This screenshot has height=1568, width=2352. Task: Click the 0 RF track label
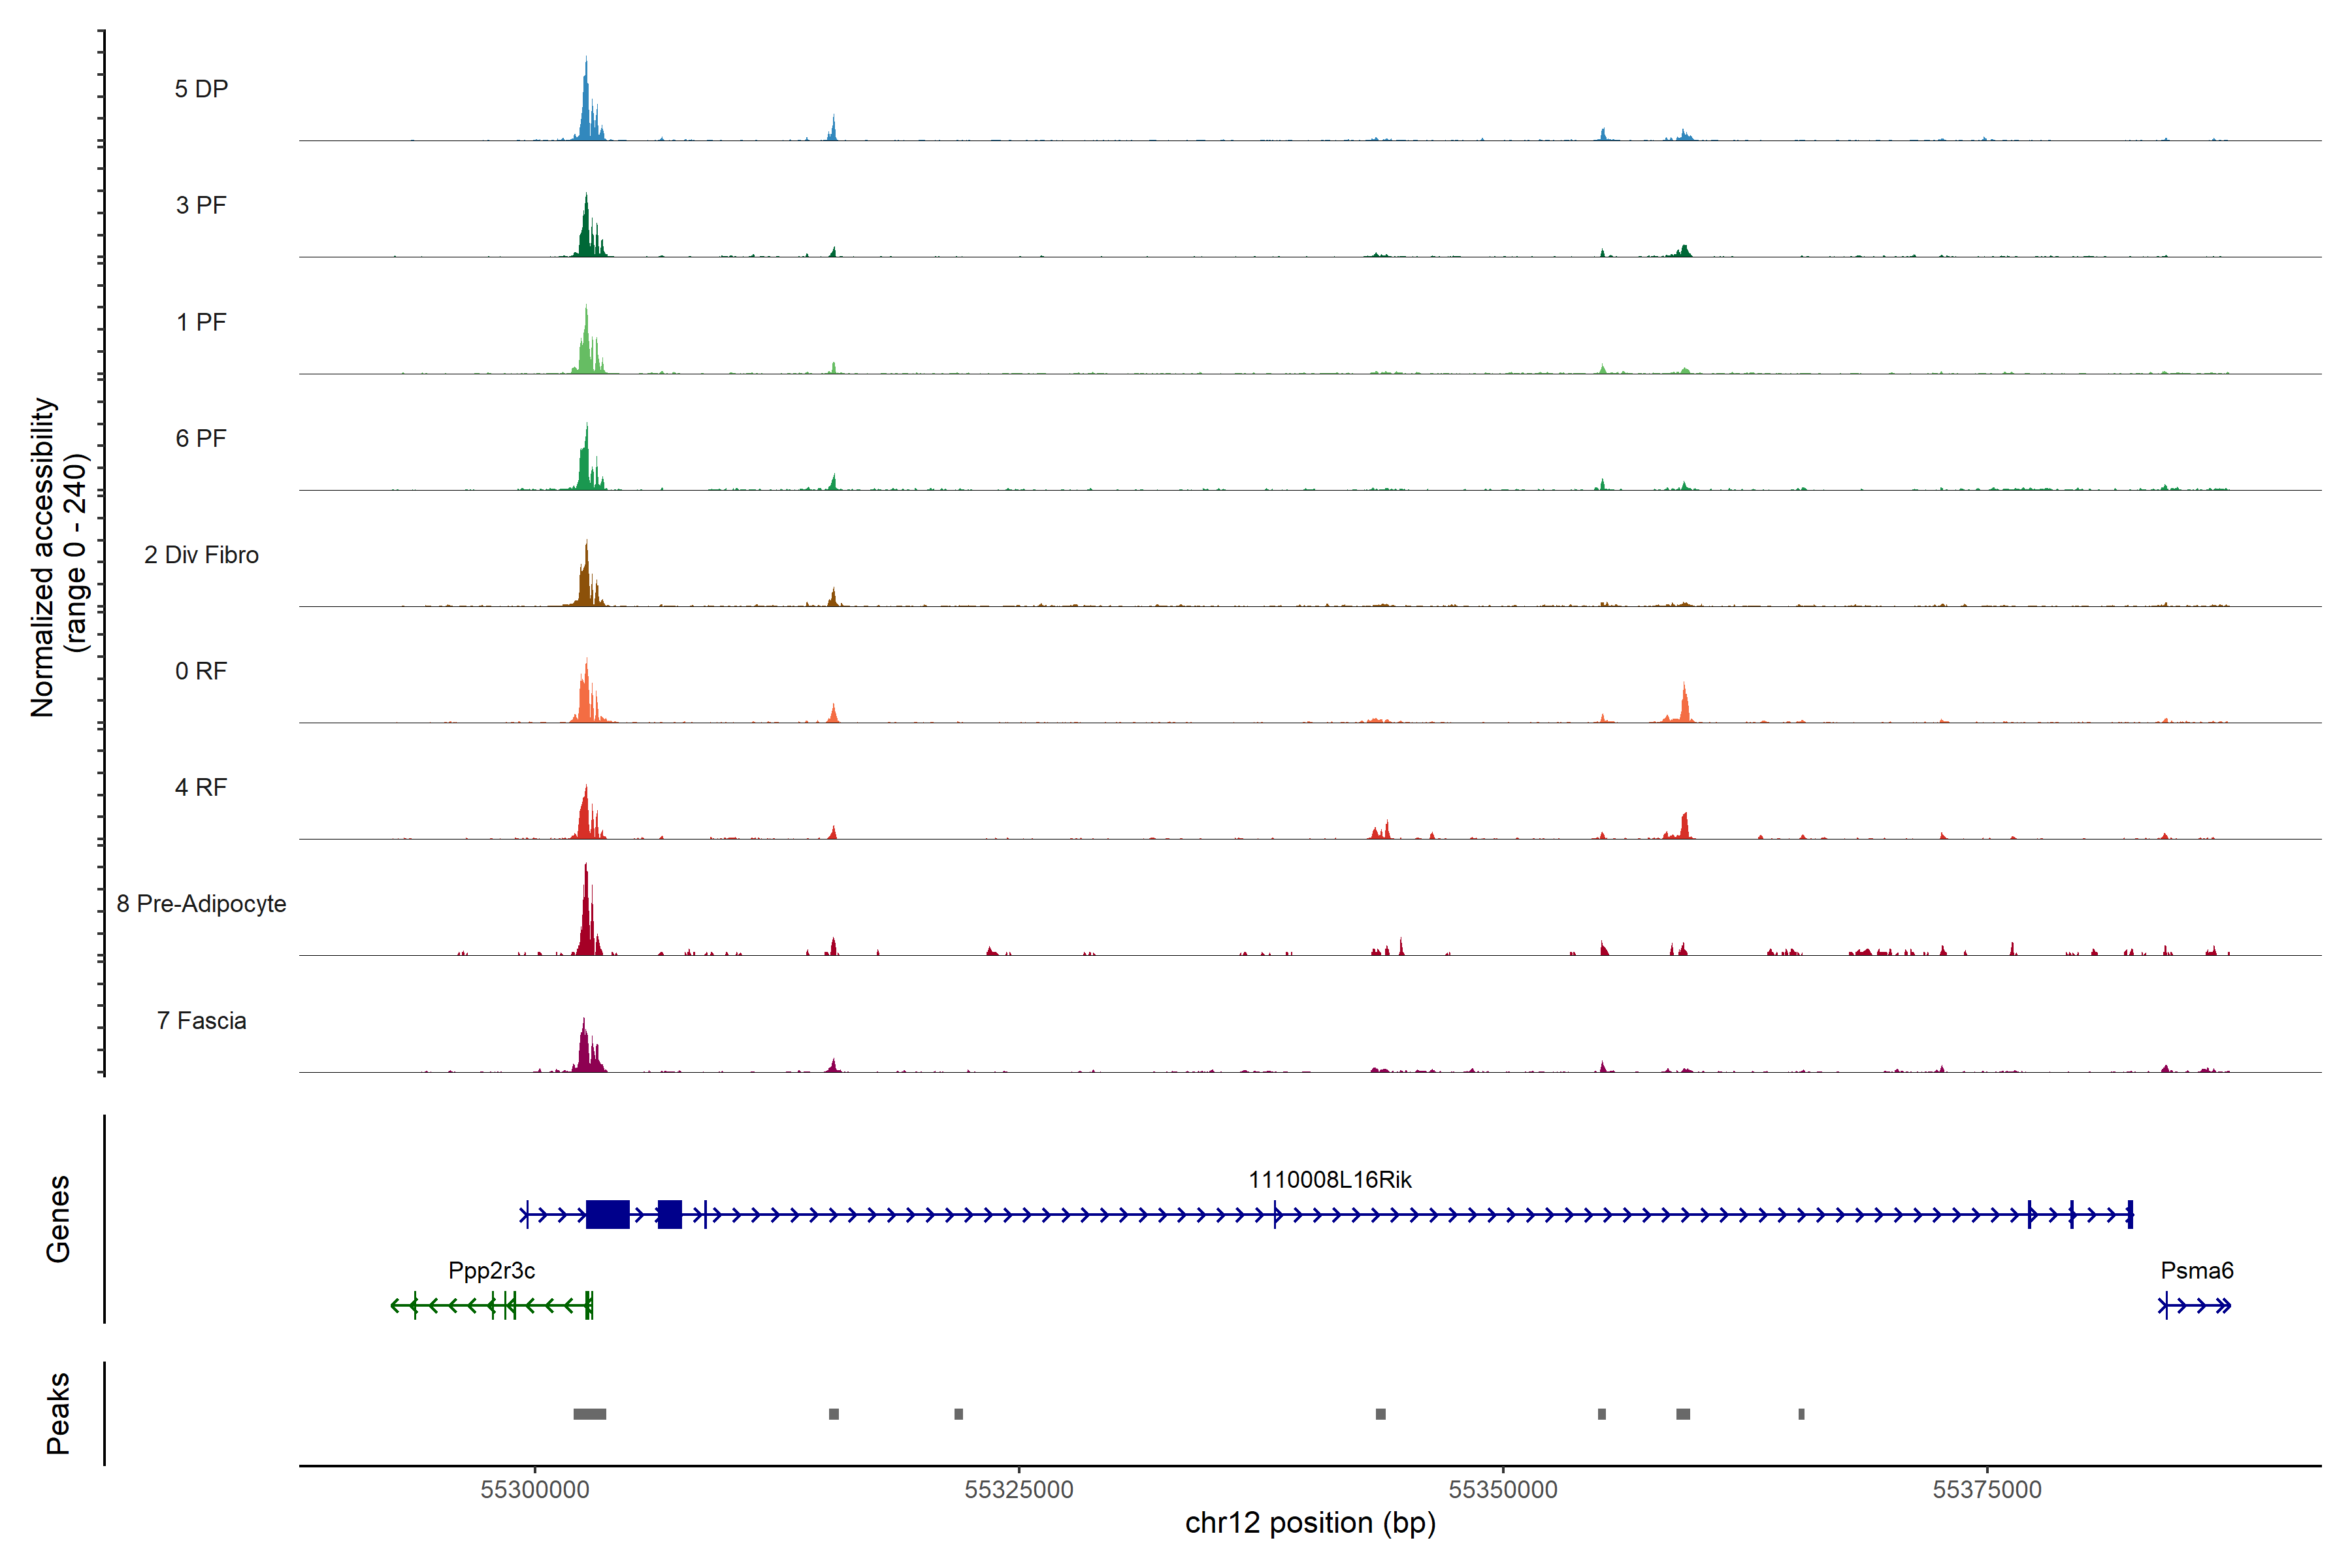[x=201, y=671]
